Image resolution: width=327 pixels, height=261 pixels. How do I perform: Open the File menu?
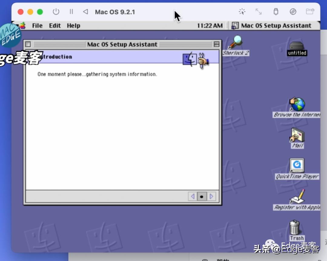pyautogui.click(x=37, y=25)
